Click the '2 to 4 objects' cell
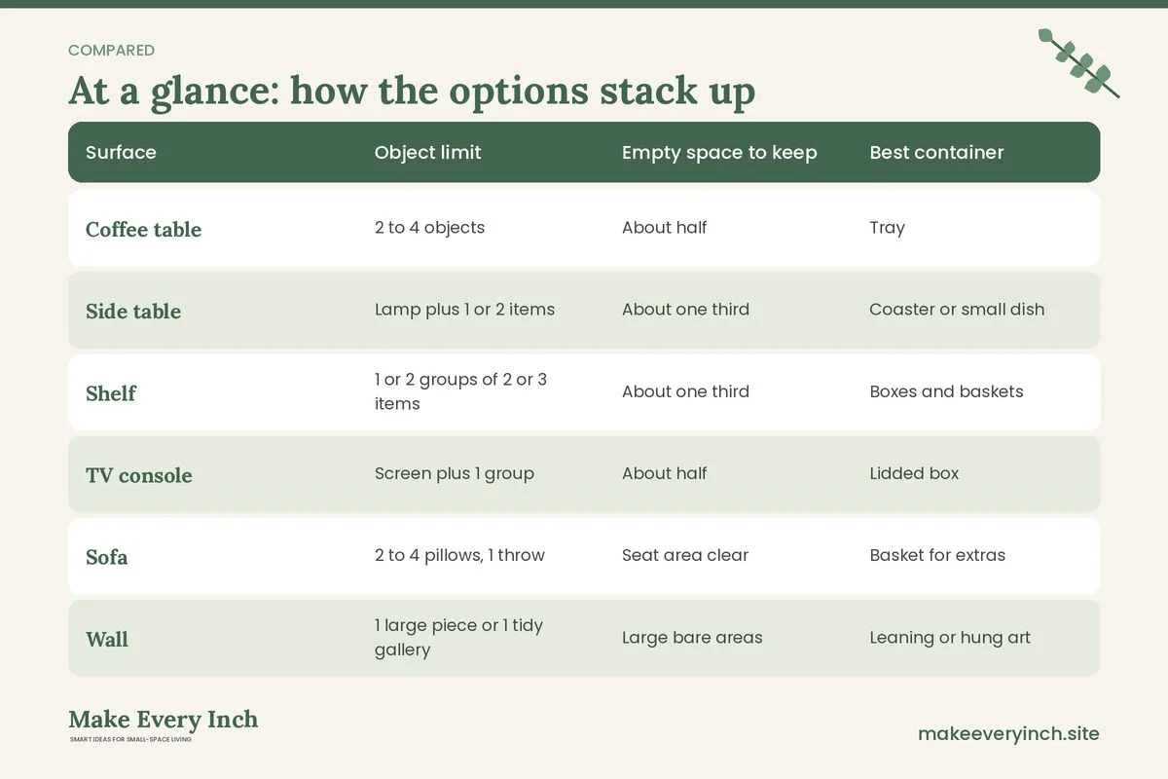 click(429, 228)
